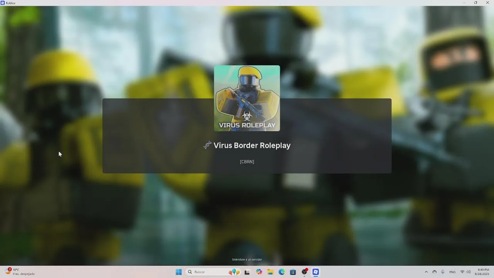The height and width of the screenshot is (278, 494).
Task: Click the Roblox taskbar icon
Action: pos(316,272)
